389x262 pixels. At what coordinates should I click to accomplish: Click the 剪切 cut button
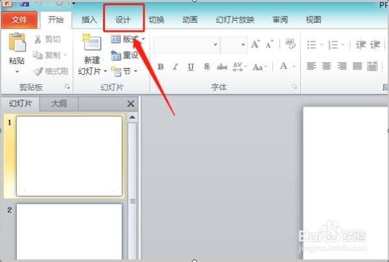click(47, 39)
